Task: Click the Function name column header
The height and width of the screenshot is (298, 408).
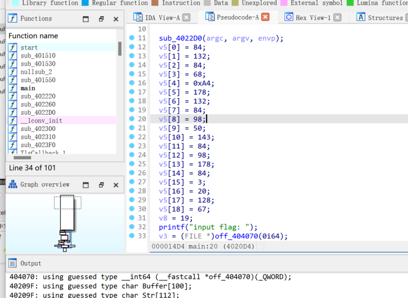Action: tap(33, 36)
